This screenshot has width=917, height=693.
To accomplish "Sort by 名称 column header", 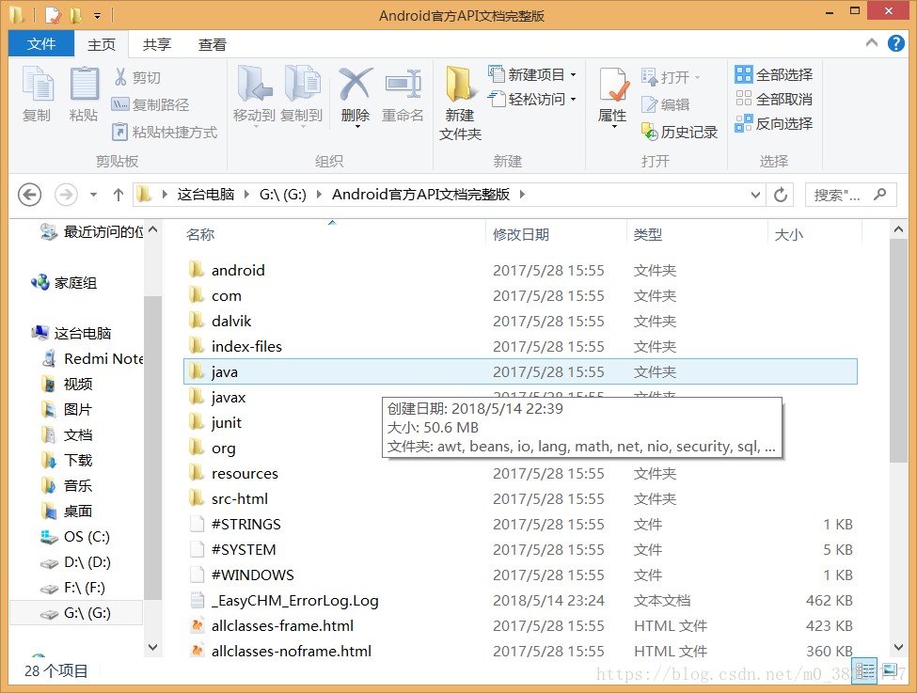I will (200, 234).
